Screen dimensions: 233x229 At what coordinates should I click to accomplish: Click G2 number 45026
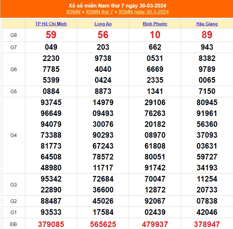click(103, 201)
